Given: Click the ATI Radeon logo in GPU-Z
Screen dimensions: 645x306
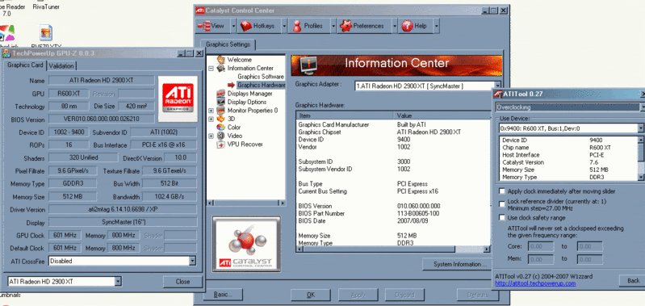Looking at the screenshot, I should [178, 99].
